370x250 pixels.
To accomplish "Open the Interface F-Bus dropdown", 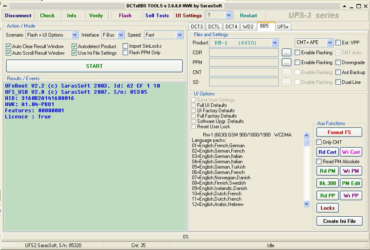I will 121,35.
